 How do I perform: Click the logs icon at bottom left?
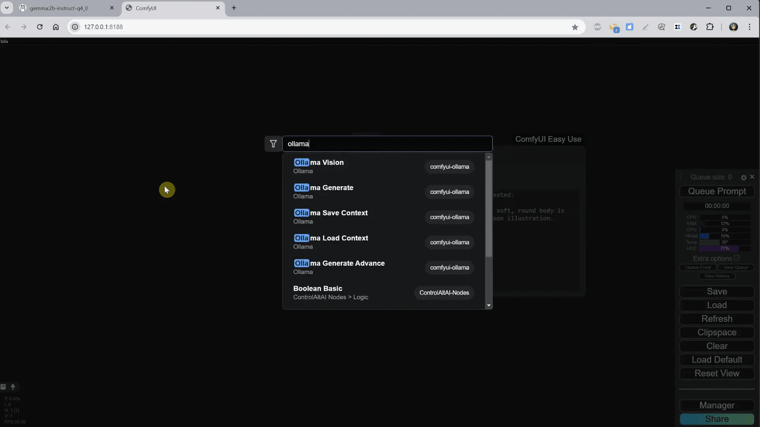click(x=3, y=387)
